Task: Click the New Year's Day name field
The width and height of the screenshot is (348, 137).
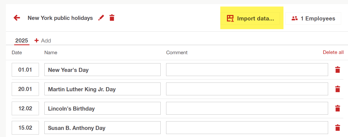Action: point(102,70)
